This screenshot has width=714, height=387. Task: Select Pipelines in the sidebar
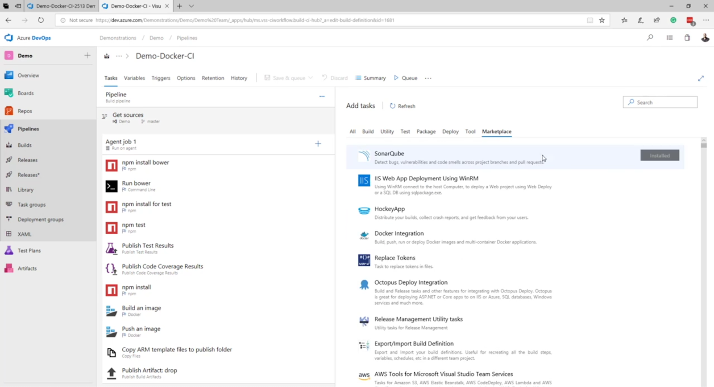click(28, 129)
